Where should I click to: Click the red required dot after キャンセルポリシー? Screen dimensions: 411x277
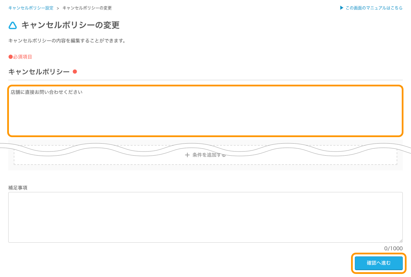pos(75,72)
